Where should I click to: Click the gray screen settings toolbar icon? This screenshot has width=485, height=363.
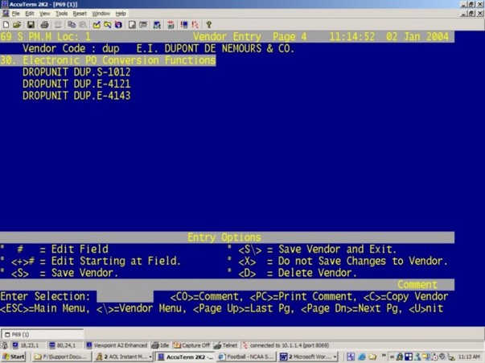[x=143, y=25]
